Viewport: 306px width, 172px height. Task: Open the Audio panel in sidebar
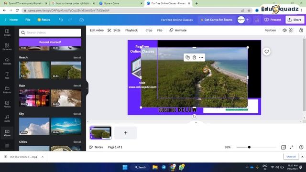point(7,118)
